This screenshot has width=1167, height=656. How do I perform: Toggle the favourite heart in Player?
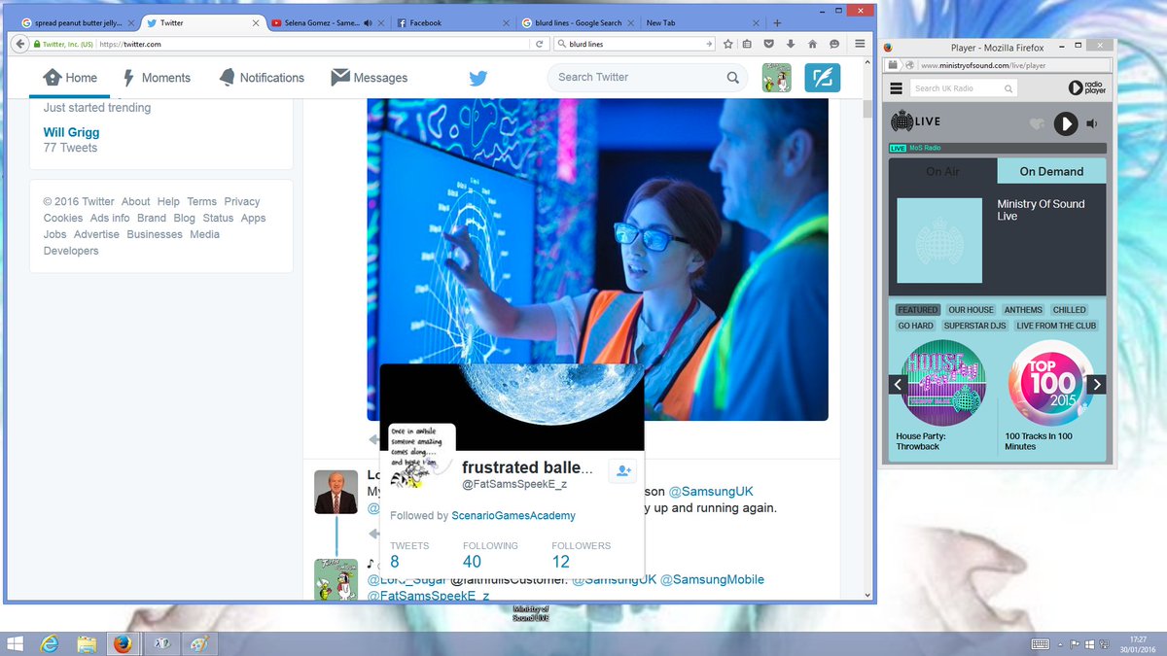point(1038,123)
